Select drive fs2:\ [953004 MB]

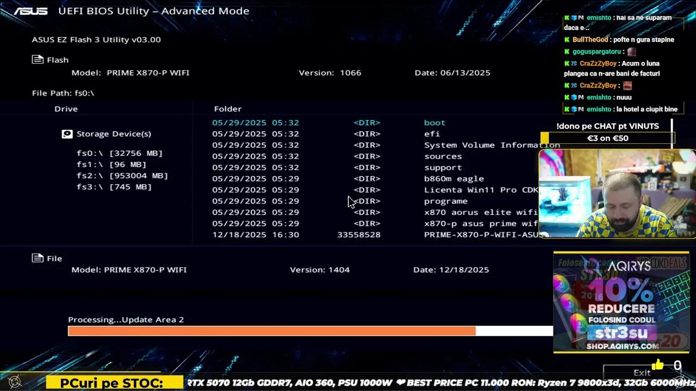click(x=122, y=175)
